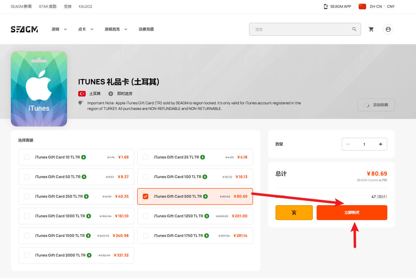
Task: Select iTunes Gift Card 1500 TL TR checkbox
Action: tap(27, 236)
